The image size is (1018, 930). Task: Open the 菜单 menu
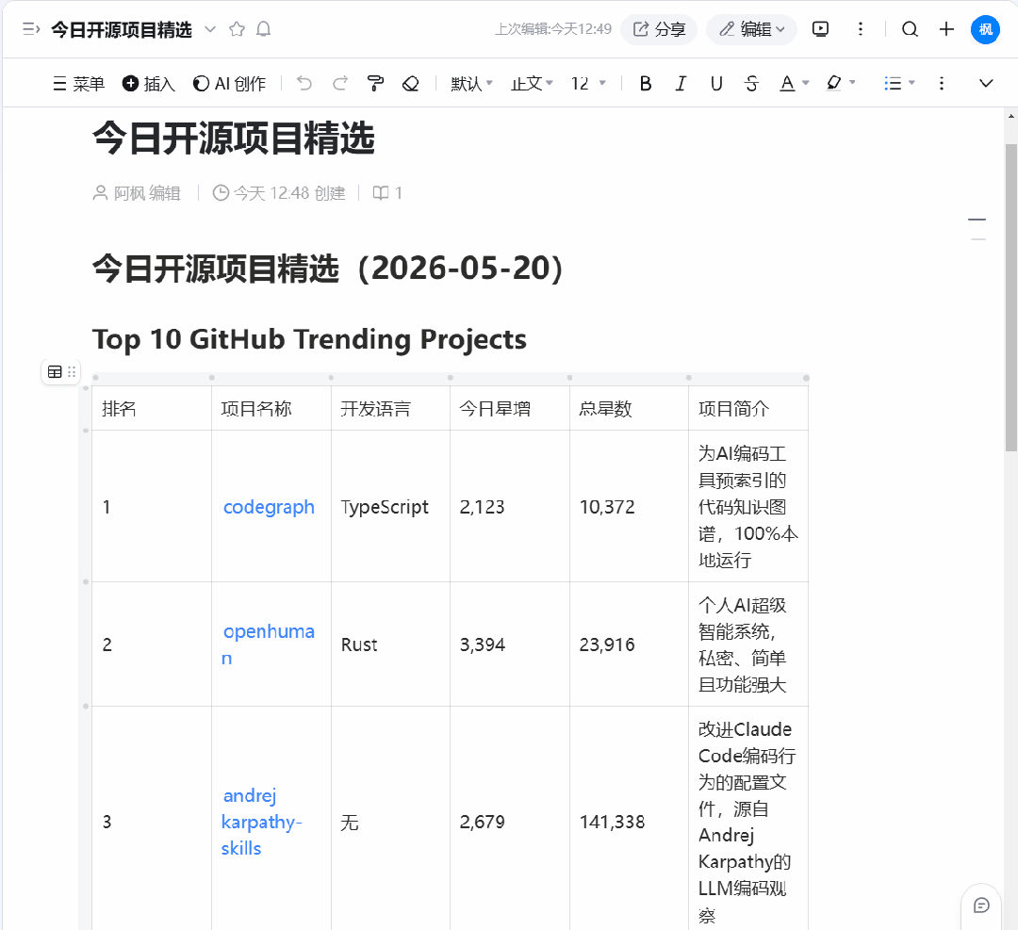(78, 84)
